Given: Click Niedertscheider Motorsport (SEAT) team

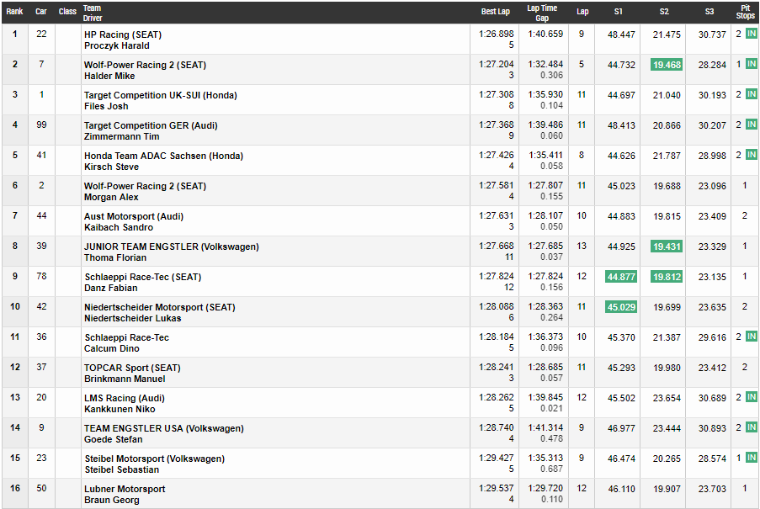Looking at the screenshot, I should tap(159, 307).
